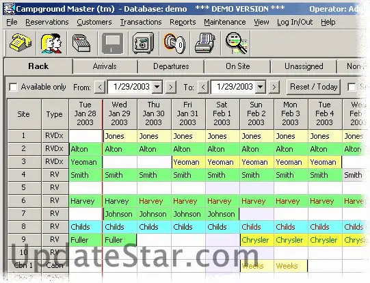Open the customers people icon
This screenshot has width=370, height=283.
point(51,43)
